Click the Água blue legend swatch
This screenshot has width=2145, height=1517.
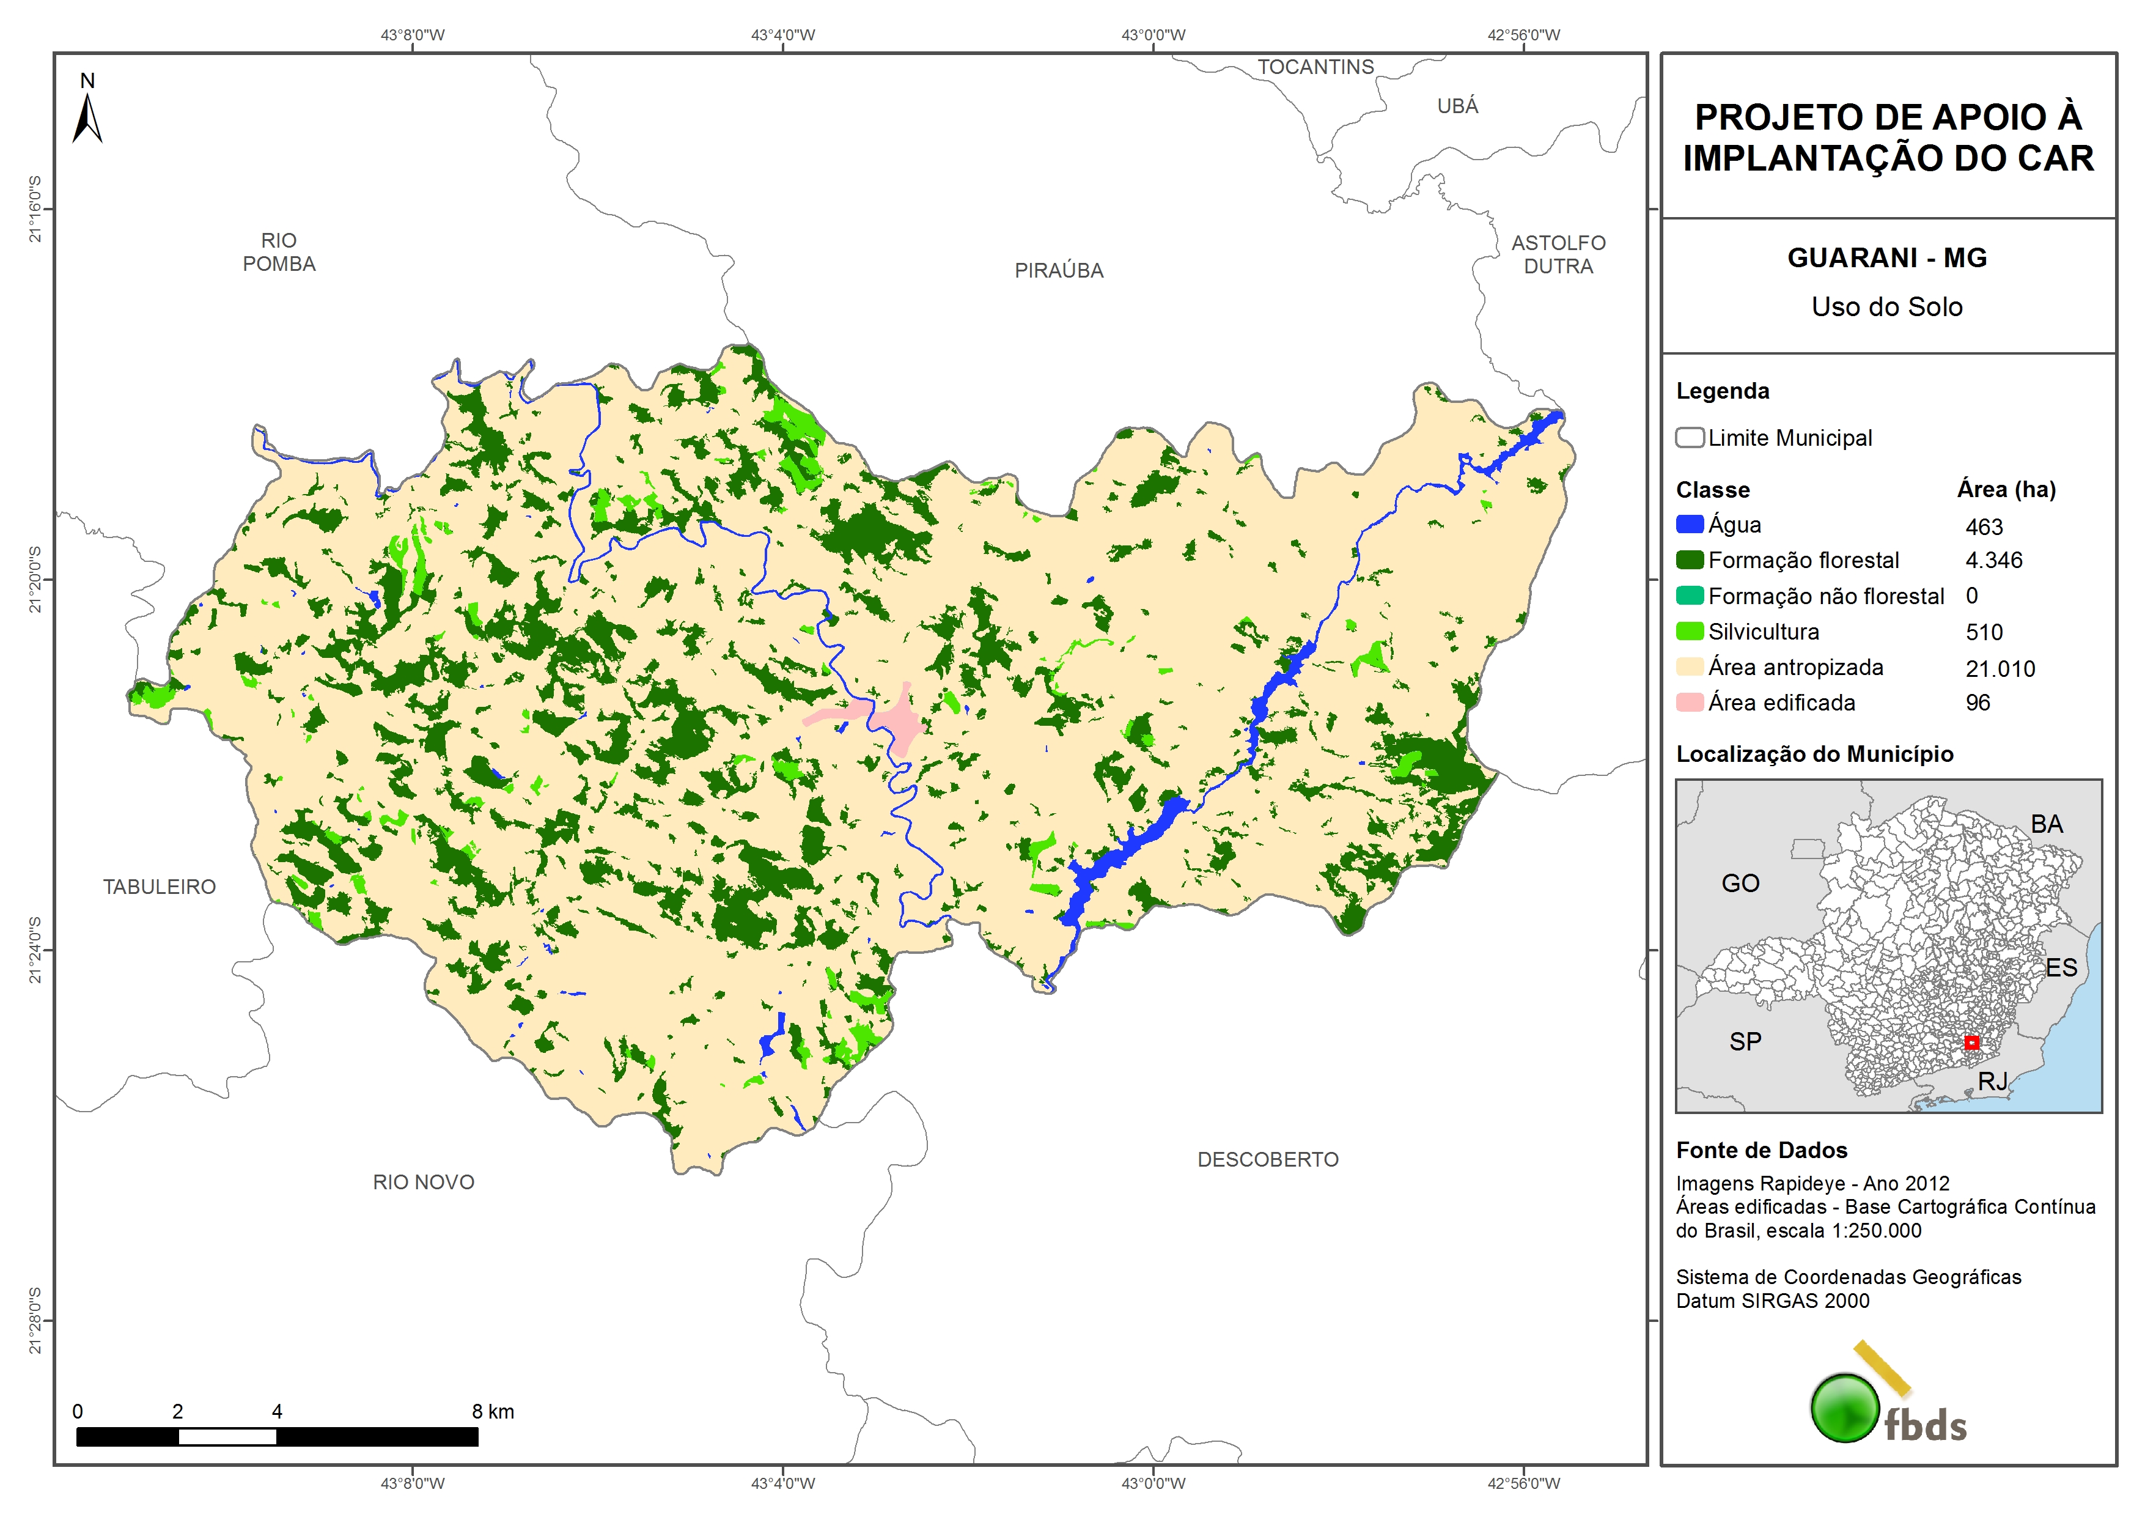(1689, 525)
